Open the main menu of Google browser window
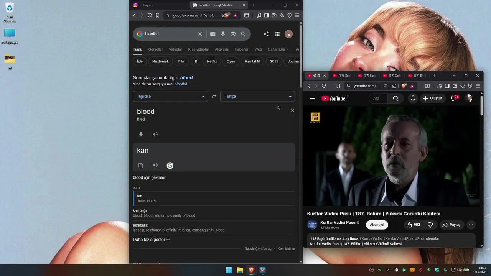The height and width of the screenshot is (276, 491). click(297, 15)
